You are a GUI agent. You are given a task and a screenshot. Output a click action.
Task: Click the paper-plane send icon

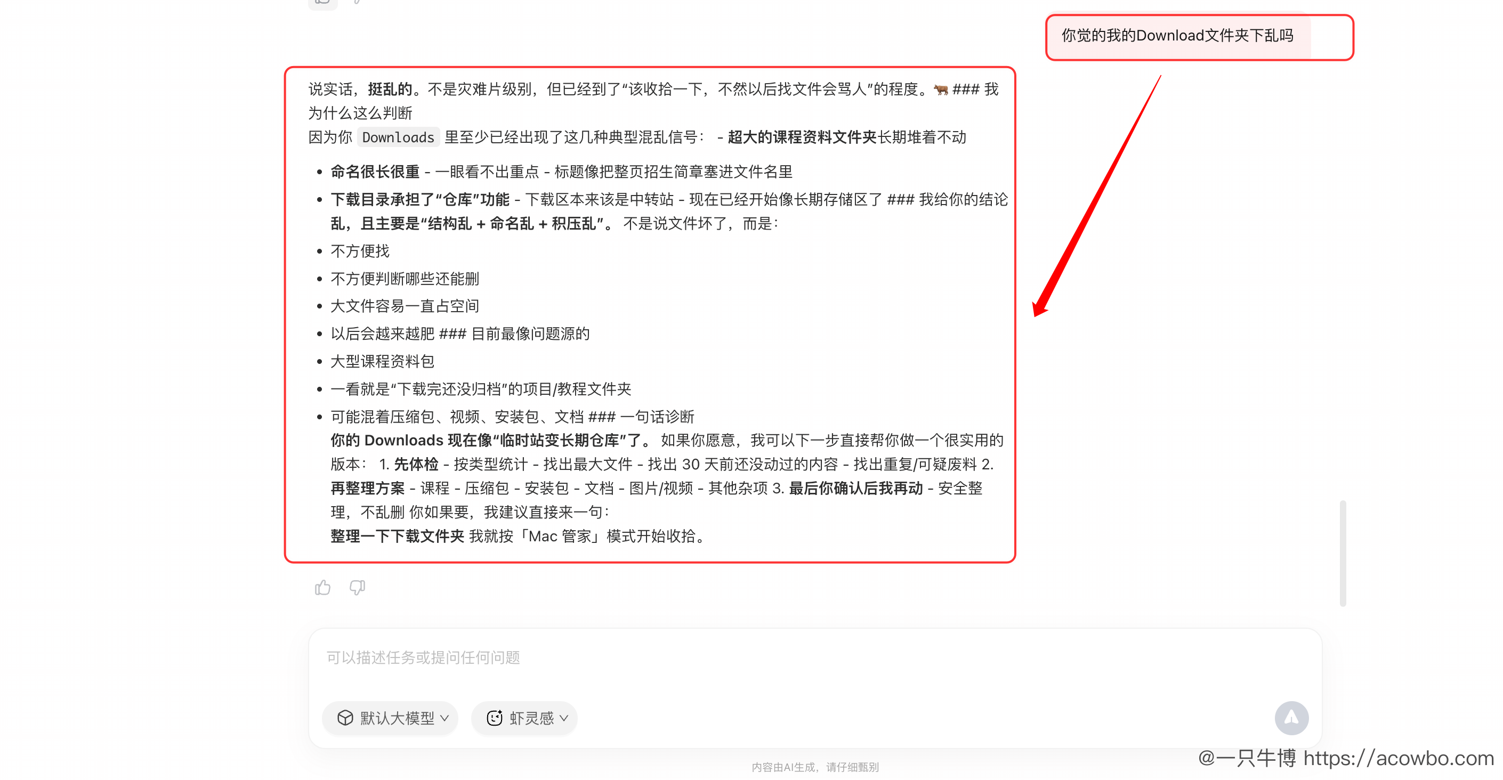coord(1292,718)
